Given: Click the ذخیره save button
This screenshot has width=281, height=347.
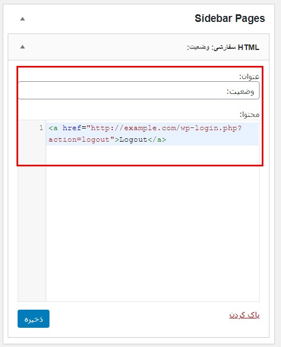Looking at the screenshot, I should (x=34, y=318).
